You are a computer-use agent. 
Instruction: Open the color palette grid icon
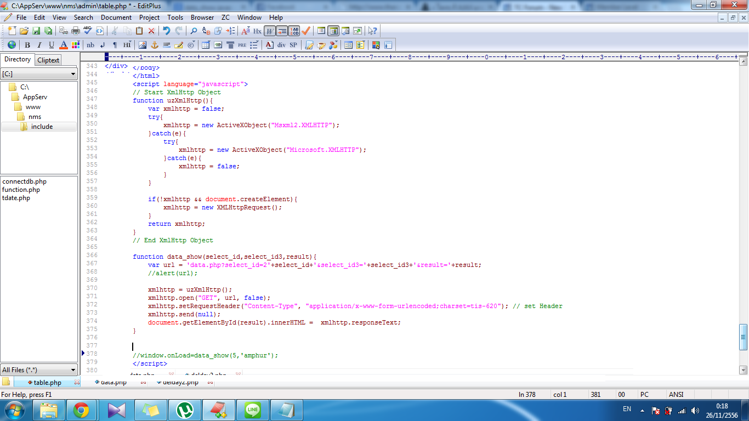(76, 45)
